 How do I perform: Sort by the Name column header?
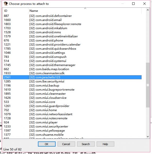[x=85, y=11]
